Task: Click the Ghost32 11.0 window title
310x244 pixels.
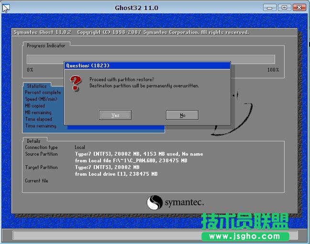Action: pos(136,8)
